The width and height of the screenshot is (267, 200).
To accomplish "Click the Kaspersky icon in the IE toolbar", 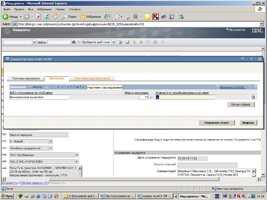I will point(155,17).
